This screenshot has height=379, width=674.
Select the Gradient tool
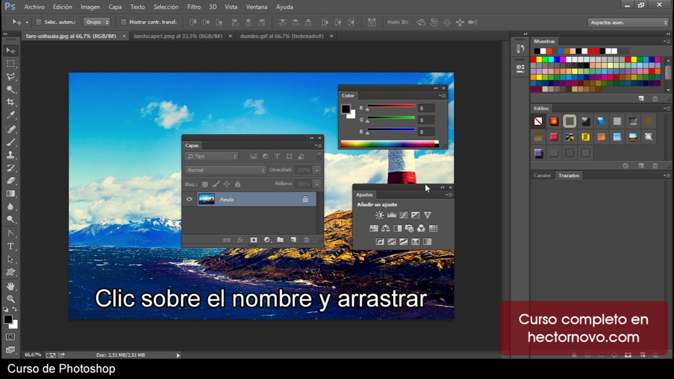coord(11,194)
